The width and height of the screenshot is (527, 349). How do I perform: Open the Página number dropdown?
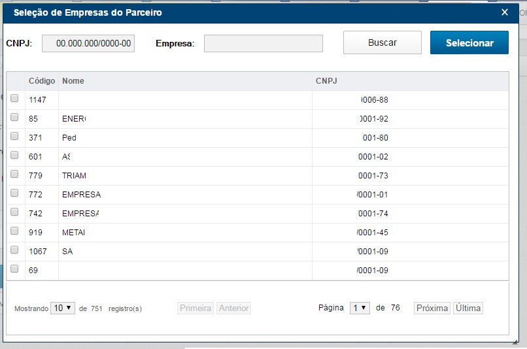[360, 308]
